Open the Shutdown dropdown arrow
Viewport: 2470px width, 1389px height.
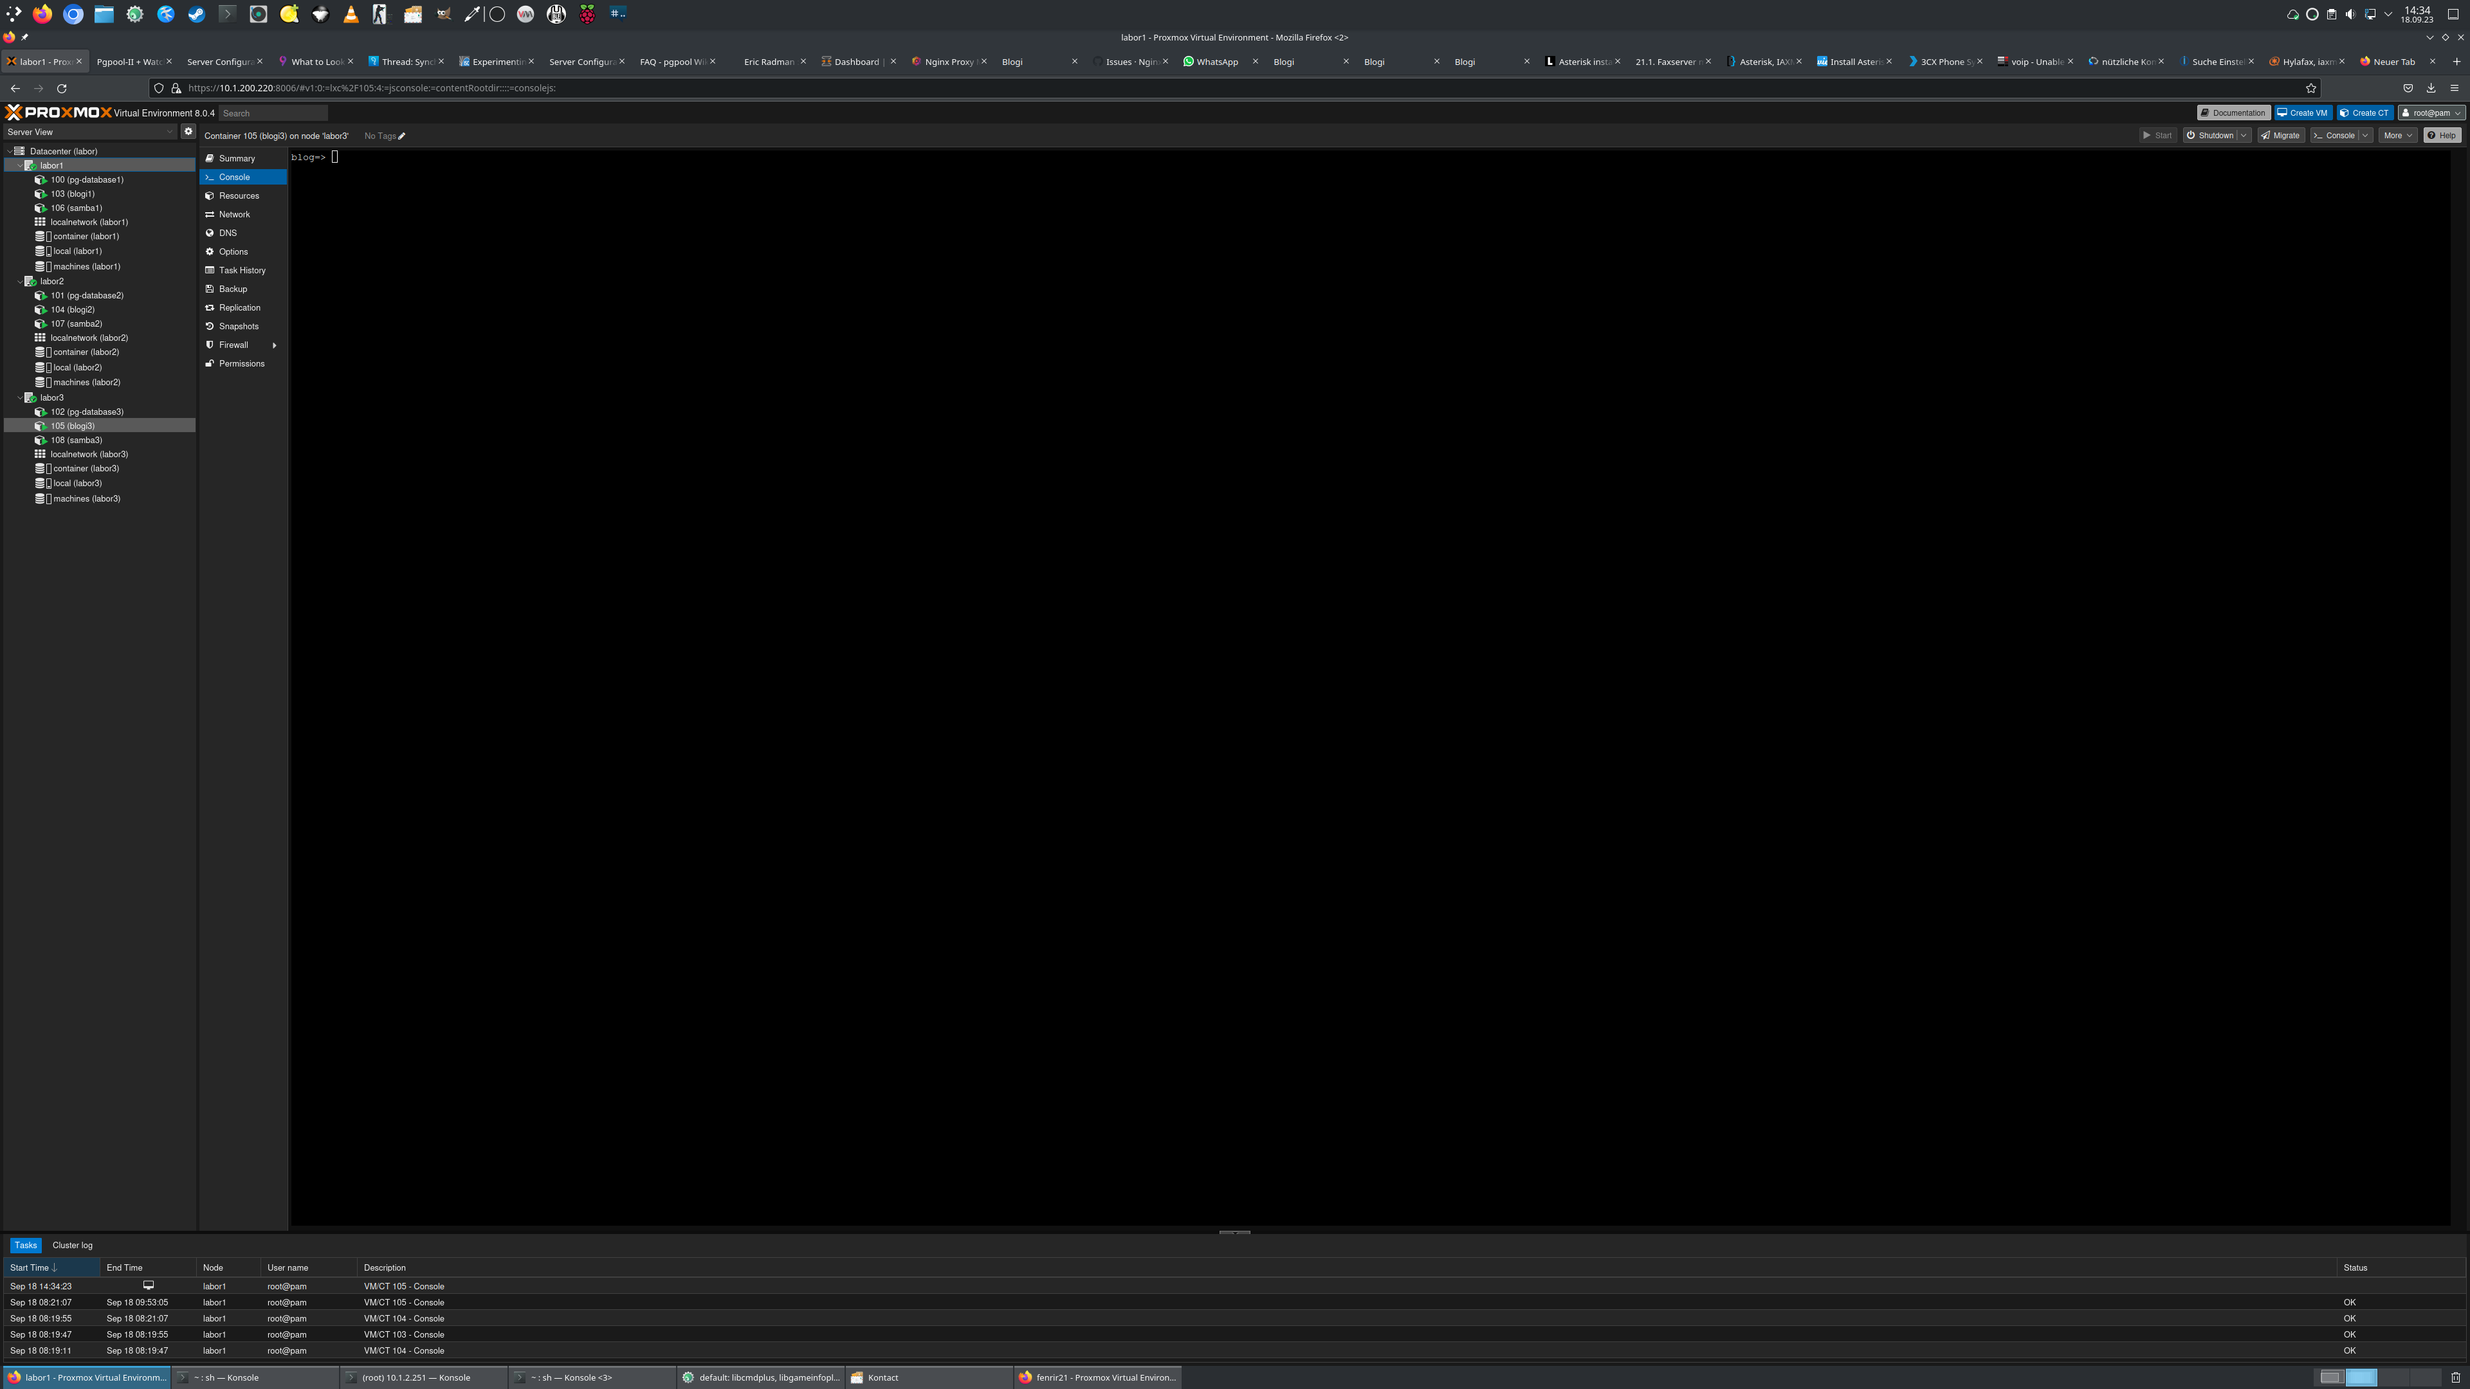point(2243,135)
